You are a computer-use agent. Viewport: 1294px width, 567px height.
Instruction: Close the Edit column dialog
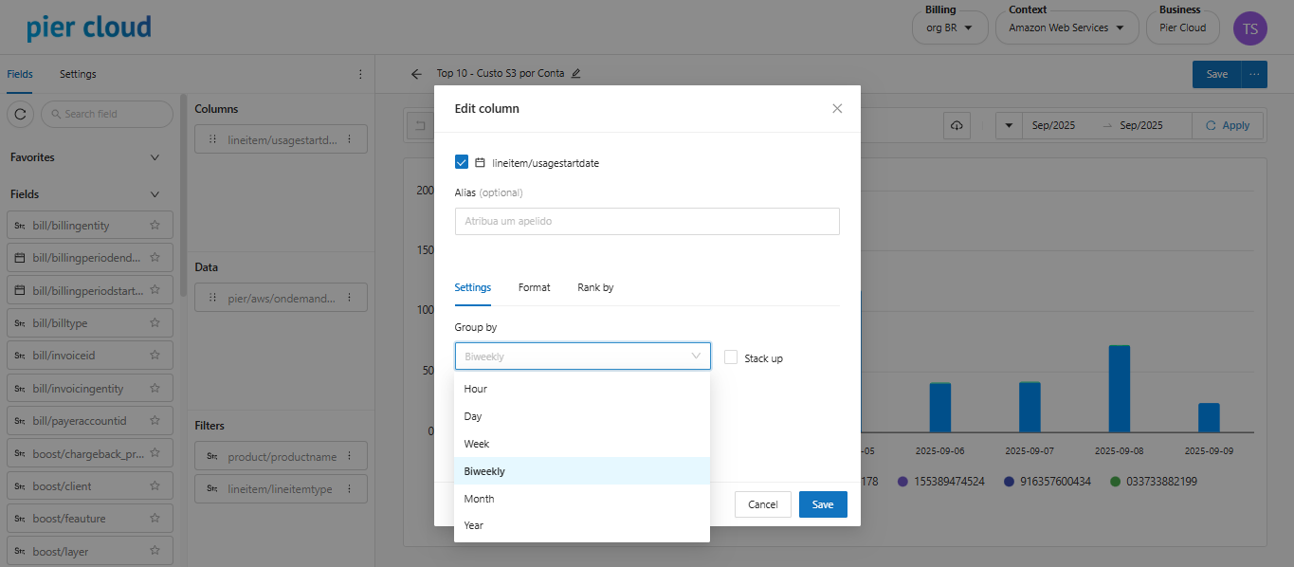pos(837,109)
